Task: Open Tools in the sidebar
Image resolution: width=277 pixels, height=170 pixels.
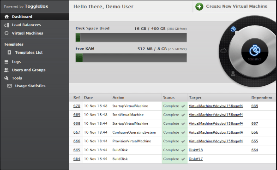Action: click(x=17, y=78)
